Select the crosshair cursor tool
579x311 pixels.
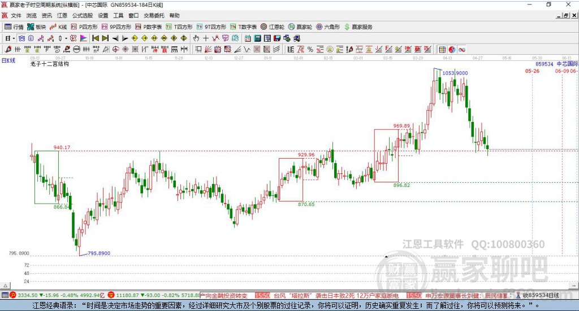pos(206,38)
